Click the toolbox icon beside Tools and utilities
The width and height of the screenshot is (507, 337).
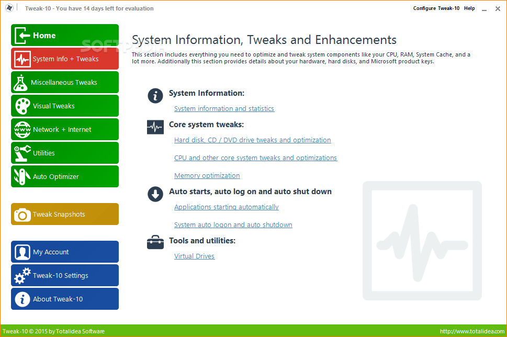tap(155, 242)
